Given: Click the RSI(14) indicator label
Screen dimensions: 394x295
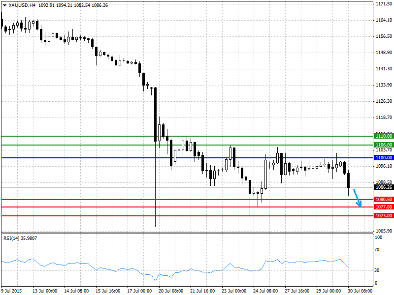Looking at the screenshot, I should tap(20, 238).
